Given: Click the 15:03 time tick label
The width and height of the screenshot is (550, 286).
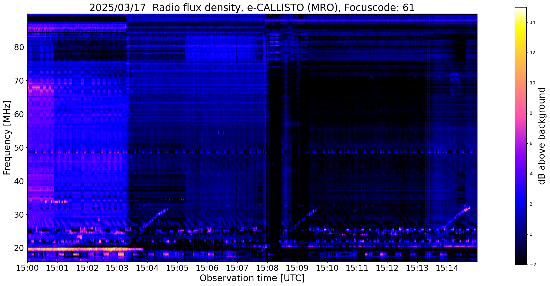Looking at the screenshot, I should (x=117, y=268).
